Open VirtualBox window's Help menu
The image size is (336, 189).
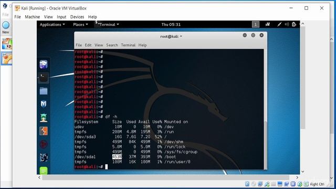92,17
